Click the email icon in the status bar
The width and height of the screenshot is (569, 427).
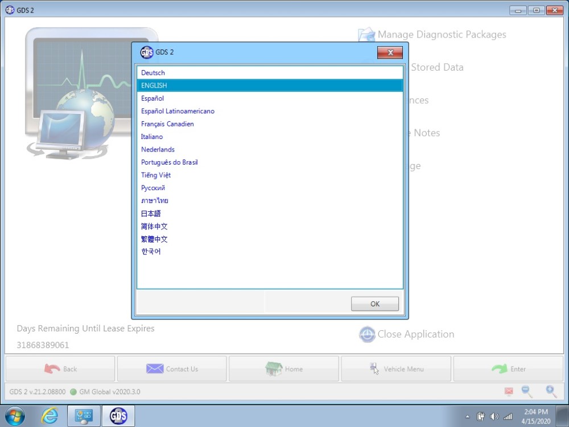508,392
